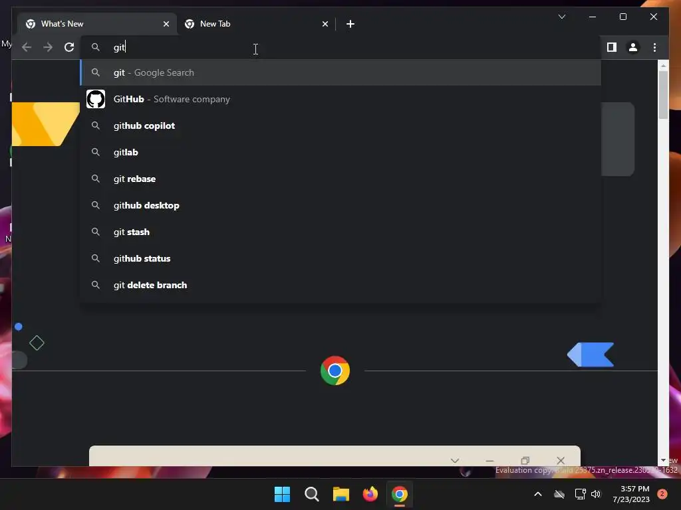Viewport: 681px width, 510px height.
Task: Open the Chrome side panel
Action: [612, 47]
